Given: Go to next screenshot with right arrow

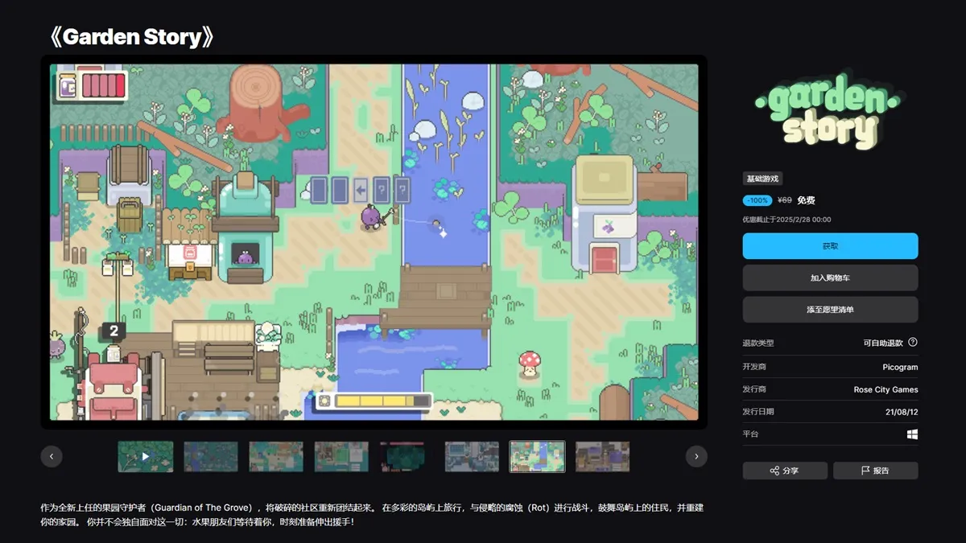Looking at the screenshot, I should pos(696,456).
